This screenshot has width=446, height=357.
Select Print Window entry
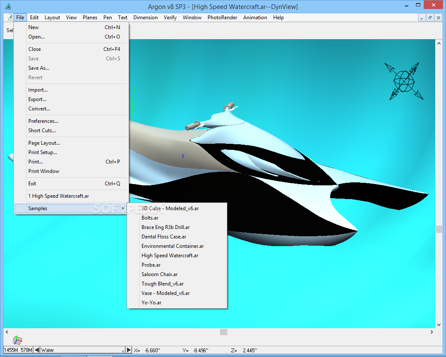coord(71,171)
